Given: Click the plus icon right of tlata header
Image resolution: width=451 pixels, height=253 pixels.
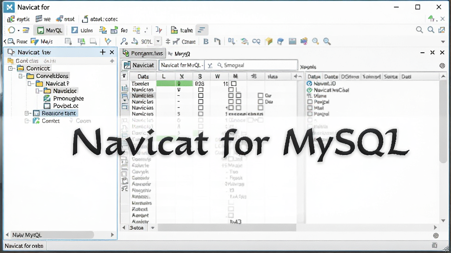Looking at the screenshot, I should [x=296, y=76].
